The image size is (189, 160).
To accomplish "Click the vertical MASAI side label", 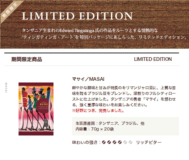I will pos(6,87).
